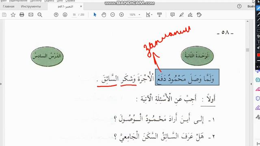Add a comment sticky note
260x146 pixels.
point(172,15)
